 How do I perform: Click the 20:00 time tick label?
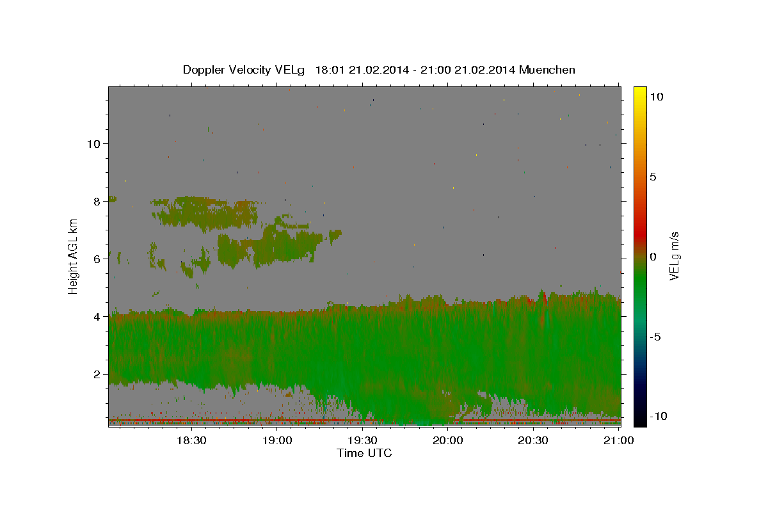coord(447,440)
